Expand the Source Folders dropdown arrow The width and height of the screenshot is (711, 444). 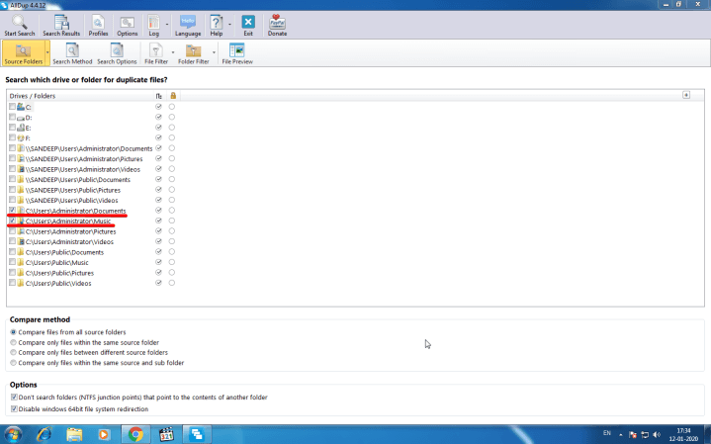click(47, 52)
